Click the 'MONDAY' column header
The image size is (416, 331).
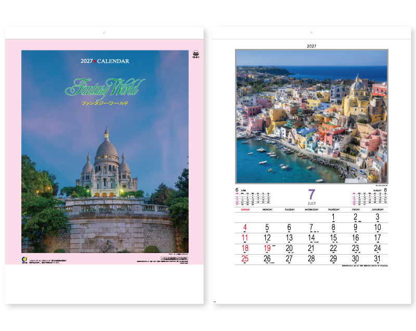[267, 209]
